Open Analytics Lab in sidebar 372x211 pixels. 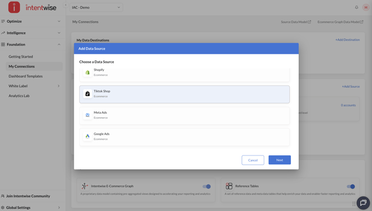(19, 96)
